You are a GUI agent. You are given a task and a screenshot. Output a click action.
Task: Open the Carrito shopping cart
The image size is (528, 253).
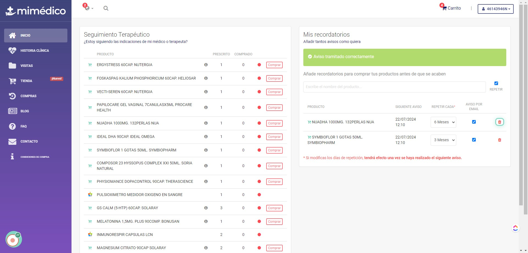tap(452, 8)
